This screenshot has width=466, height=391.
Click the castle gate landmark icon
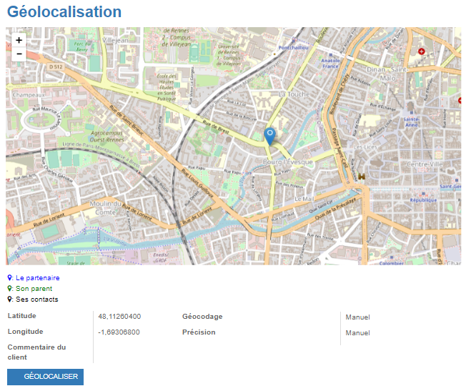tap(362, 177)
